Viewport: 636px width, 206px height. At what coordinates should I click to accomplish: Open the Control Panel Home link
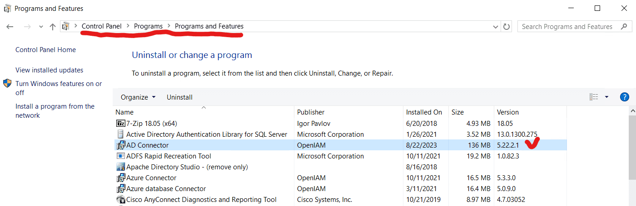[45, 50]
